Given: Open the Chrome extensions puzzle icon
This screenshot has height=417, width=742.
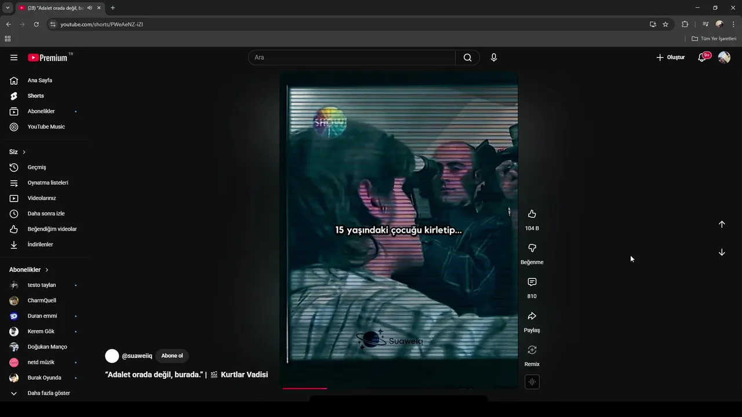Looking at the screenshot, I should [x=685, y=24].
